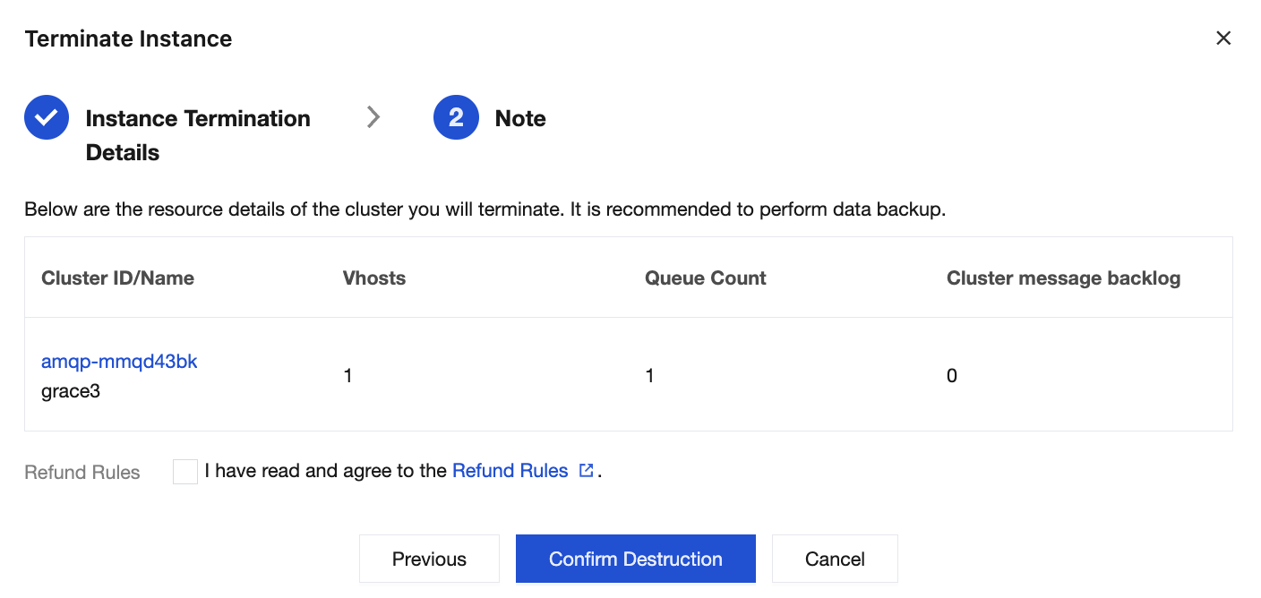1261x598 pixels.
Task: Click the step 2 number circle
Action: (456, 118)
